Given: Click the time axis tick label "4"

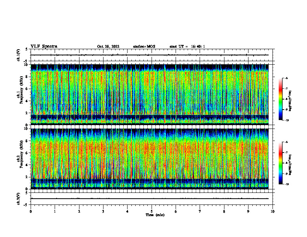Looking at the screenshot, I should 128,211.
